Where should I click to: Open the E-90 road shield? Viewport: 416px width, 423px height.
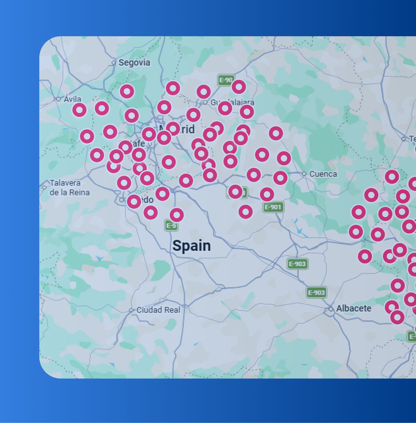(x=225, y=80)
